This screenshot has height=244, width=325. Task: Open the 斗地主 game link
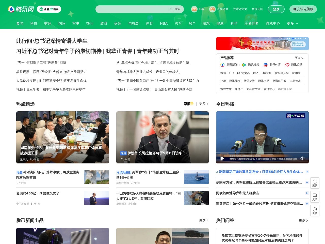[x=239, y=89]
